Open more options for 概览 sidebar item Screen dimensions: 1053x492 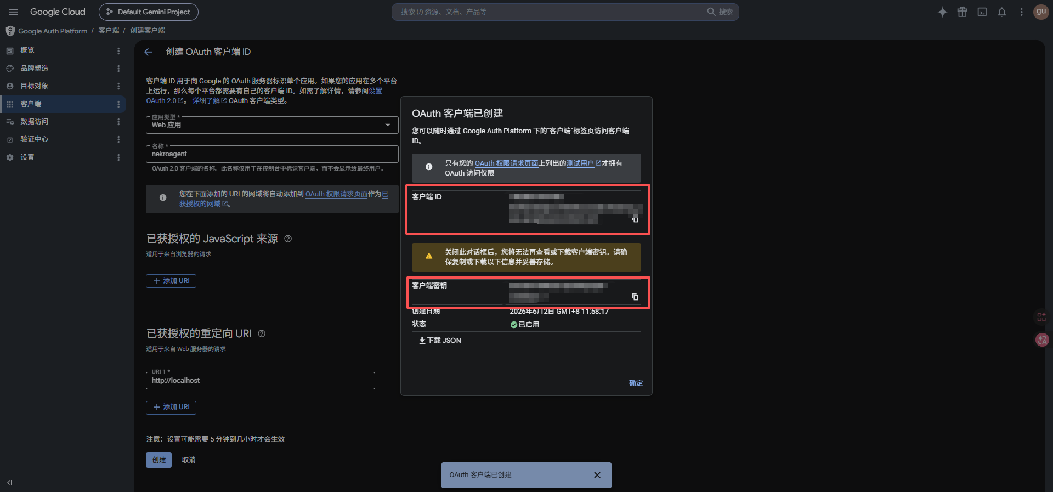pyautogui.click(x=118, y=50)
